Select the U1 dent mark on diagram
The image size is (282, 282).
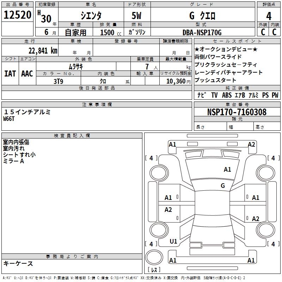tap(173, 241)
